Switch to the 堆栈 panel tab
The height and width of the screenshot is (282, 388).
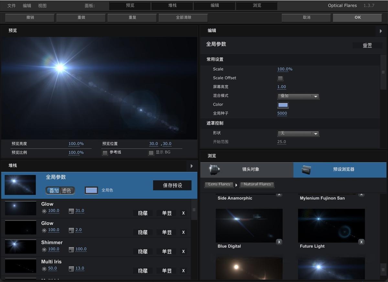(x=172, y=5)
